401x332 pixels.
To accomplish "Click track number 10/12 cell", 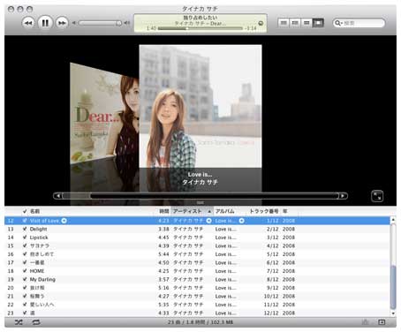I will (271, 296).
